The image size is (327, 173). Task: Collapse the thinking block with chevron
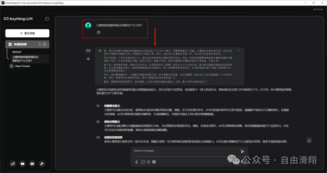click(x=239, y=51)
